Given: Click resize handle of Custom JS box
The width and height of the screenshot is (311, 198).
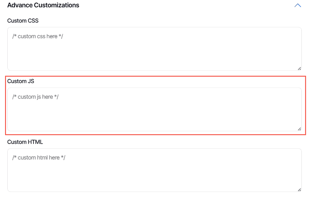Looking at the screenshot, I should click(300, 129).
